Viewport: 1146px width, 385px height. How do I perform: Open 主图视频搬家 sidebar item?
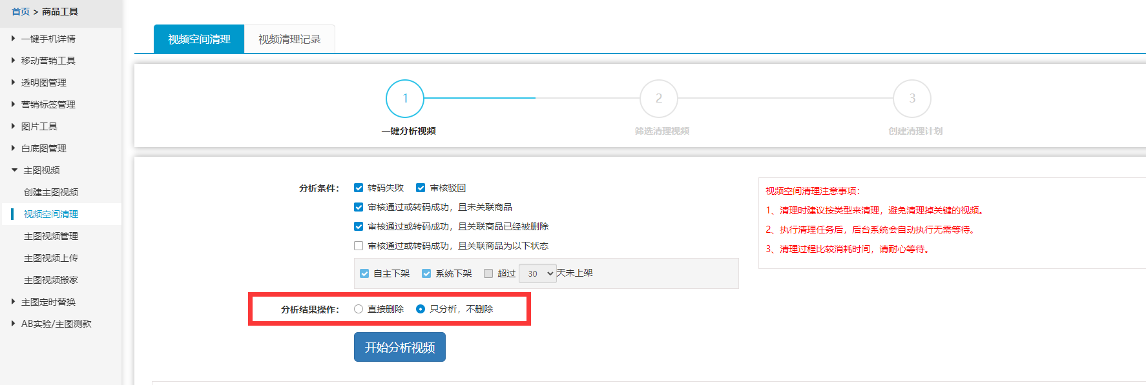click(x=51, y=280)
